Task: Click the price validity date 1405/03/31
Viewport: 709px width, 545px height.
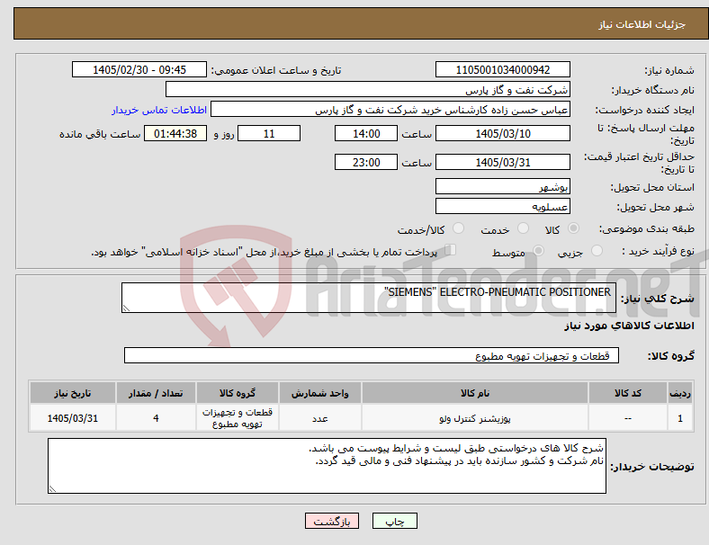Action: click(x=502, y=162)
